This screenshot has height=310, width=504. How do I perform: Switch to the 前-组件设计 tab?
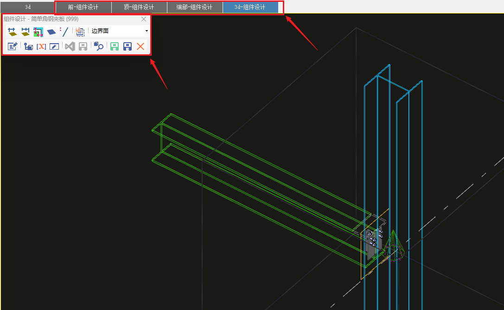click(x=83, y=7)
